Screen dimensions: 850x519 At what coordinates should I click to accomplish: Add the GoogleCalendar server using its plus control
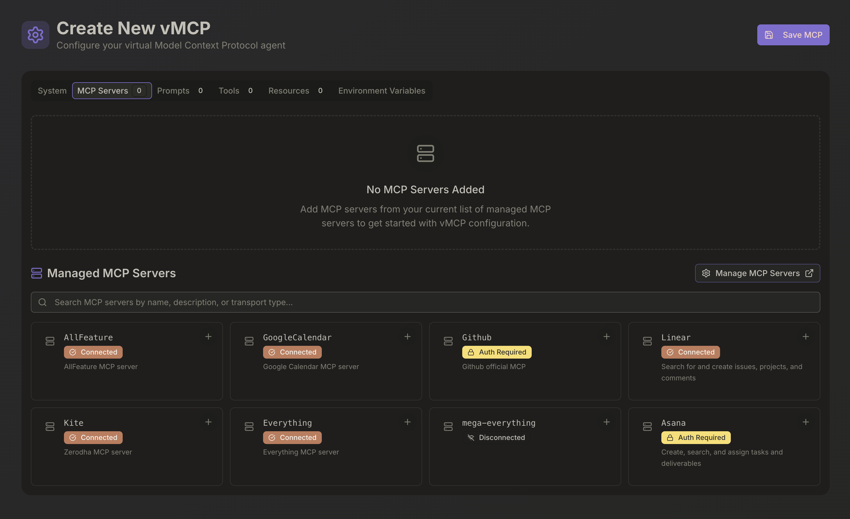click(407, 336)
